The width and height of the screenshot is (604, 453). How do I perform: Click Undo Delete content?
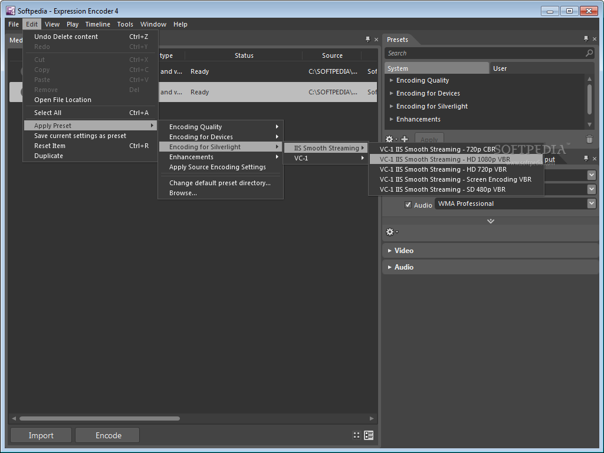[x=90, y=37]
